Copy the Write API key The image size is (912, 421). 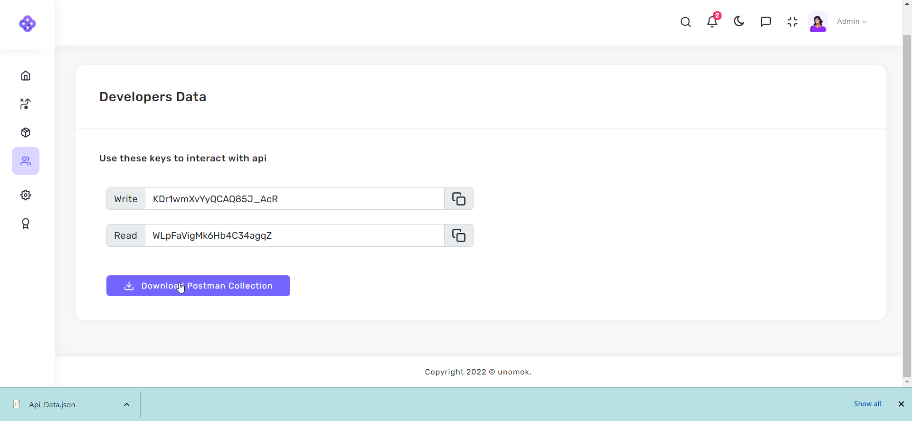[458, 199]
